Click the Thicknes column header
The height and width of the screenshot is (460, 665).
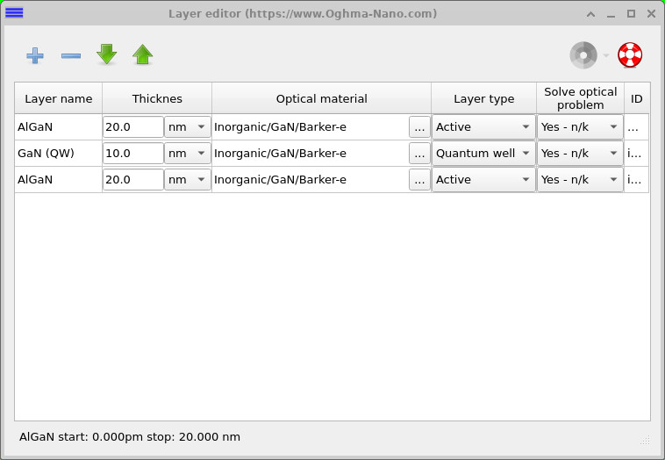(x=157, y=98)
